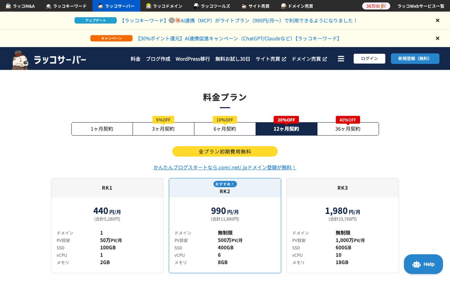450x281 pixels.
Task: Click the 36万ID badge
Action: tap(376, 6)
